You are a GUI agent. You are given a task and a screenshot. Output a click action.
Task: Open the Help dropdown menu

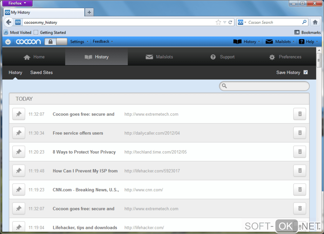tap(308, 42)
